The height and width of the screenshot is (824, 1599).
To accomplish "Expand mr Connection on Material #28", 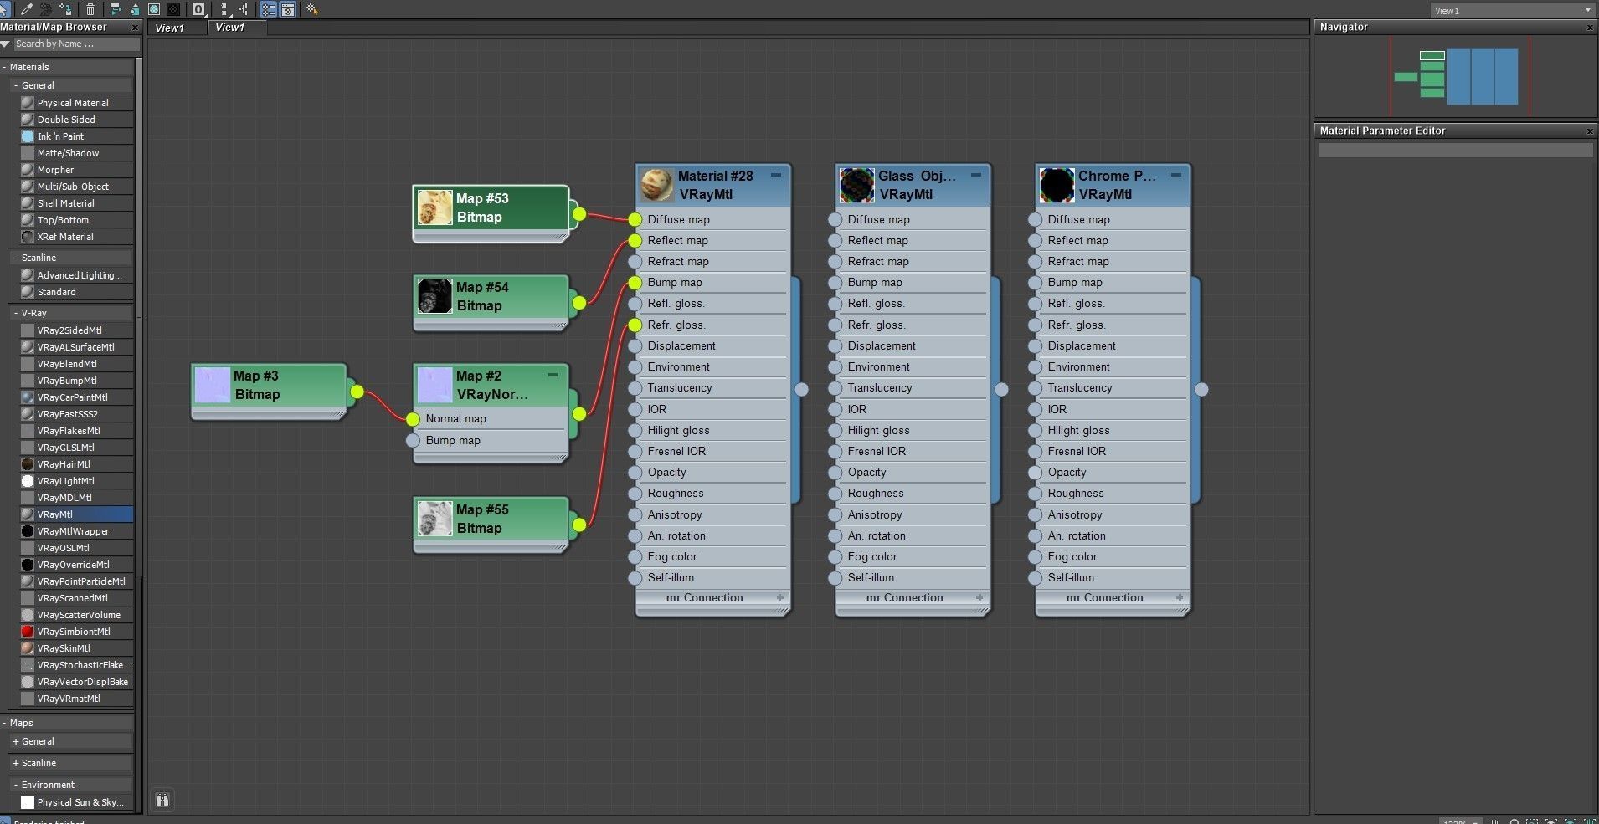I will click(780, 597).
